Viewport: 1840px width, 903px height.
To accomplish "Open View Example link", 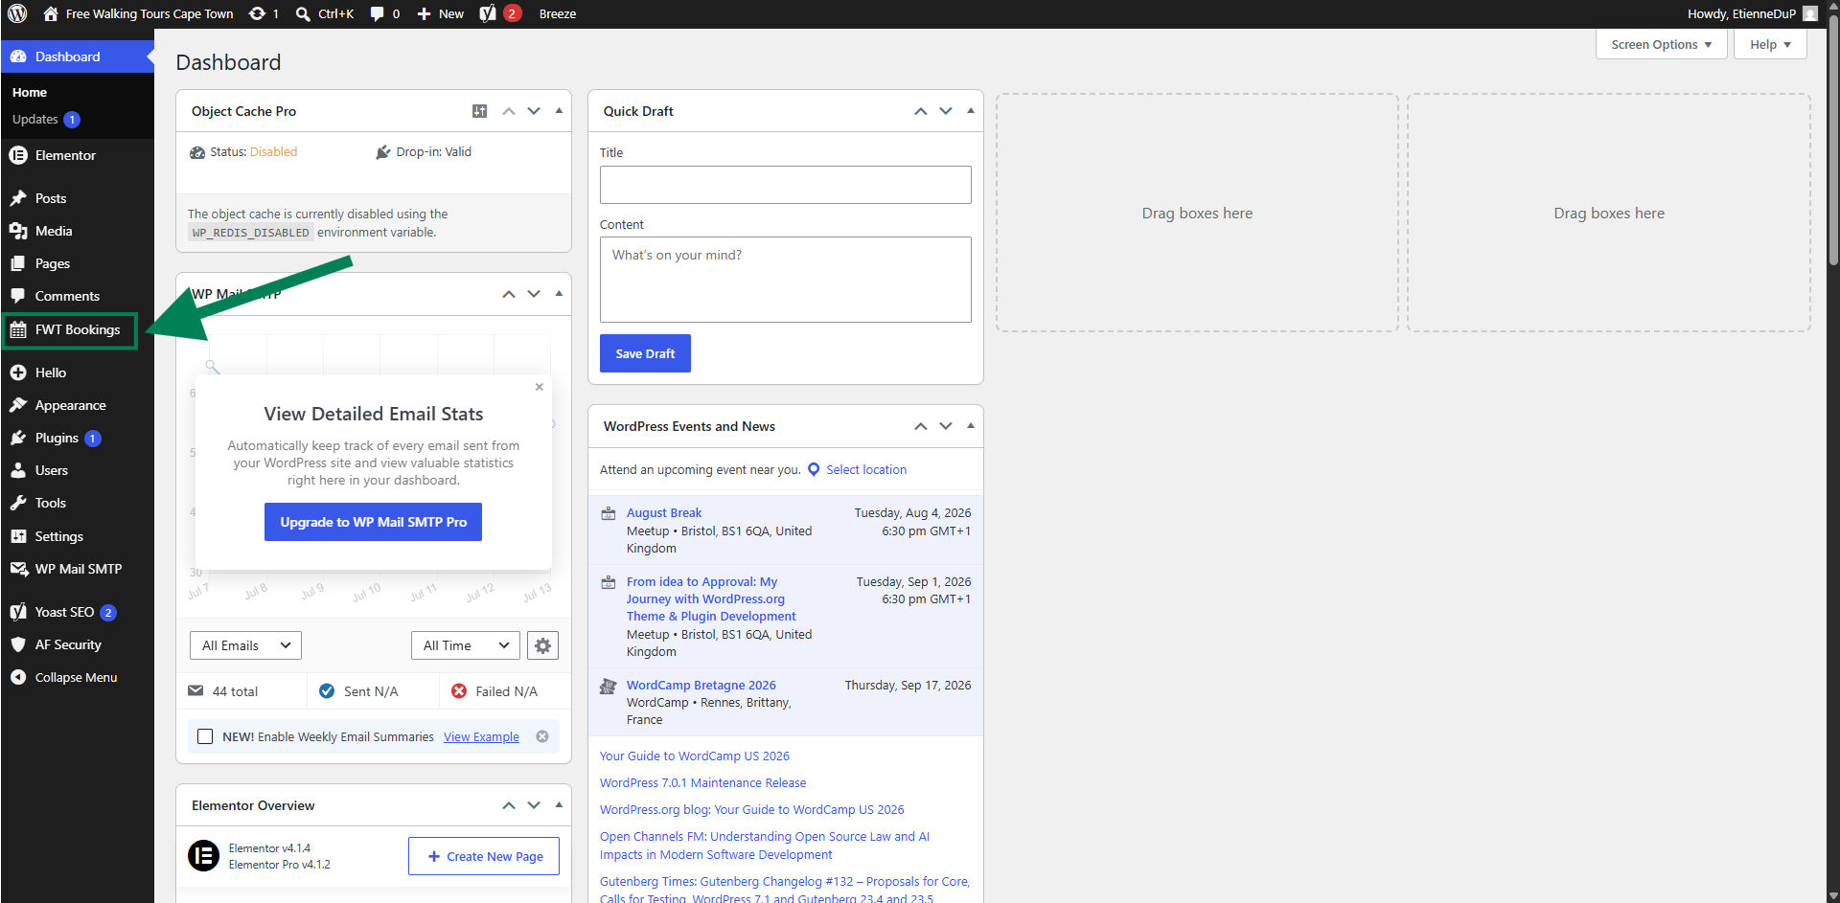I will point(481,736).
